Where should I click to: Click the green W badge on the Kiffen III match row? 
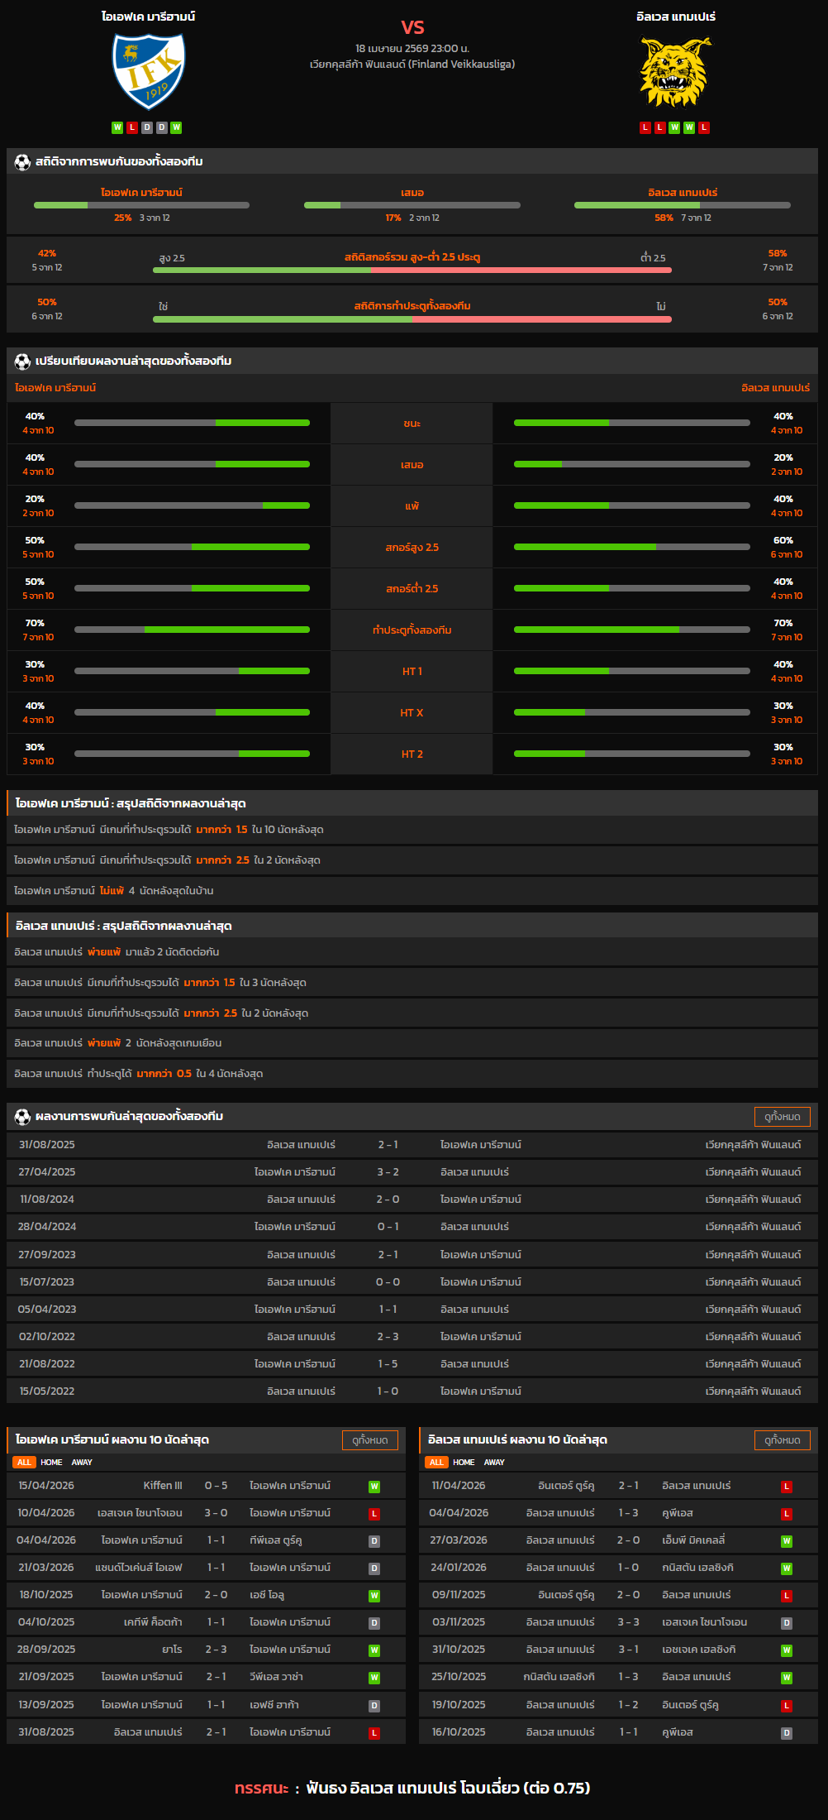pyautogui.click(x=374, y=1487)
